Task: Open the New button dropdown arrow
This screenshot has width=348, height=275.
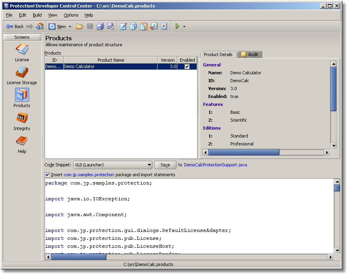Action: [x=70, y=27]
